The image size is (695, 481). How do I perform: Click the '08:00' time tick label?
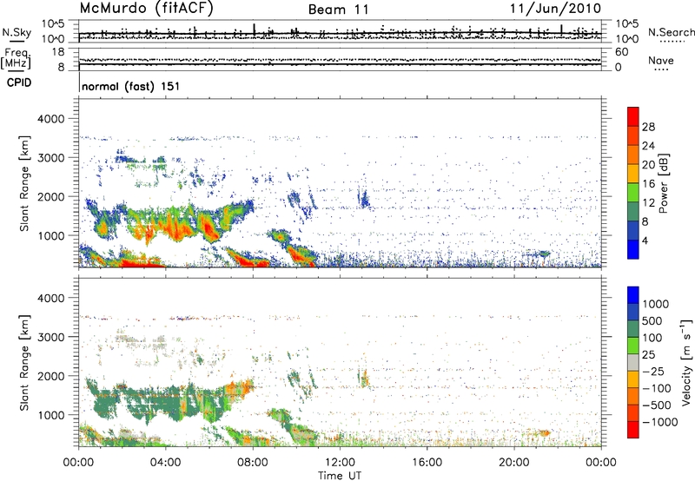pyautogui.click(x=253, y=463)
